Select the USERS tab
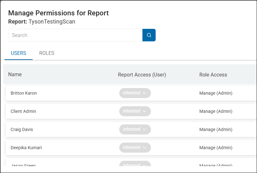Screen dimensions: 257x173 point(19,53)
